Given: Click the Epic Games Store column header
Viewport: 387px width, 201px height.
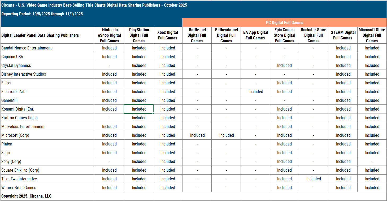Looking at the screenshot, I should tap(284, 35).
